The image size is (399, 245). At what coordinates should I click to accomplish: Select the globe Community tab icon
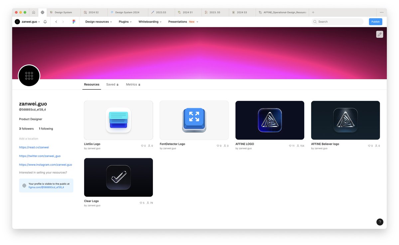43,12
